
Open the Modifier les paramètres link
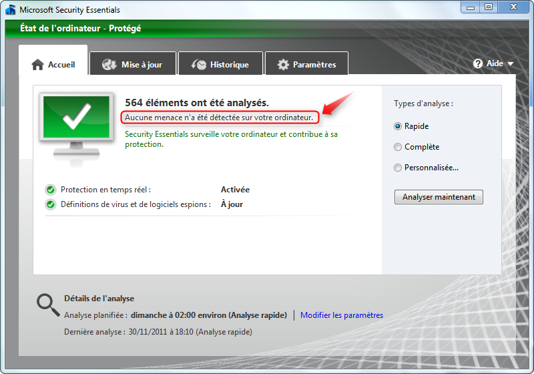(342, 315)
